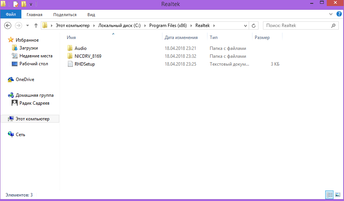Image resolution: width=344 pixels, height=201 pixels.
Task: Click 'Realtek' breadcrumb segment
Action: (x=203, y=25)
